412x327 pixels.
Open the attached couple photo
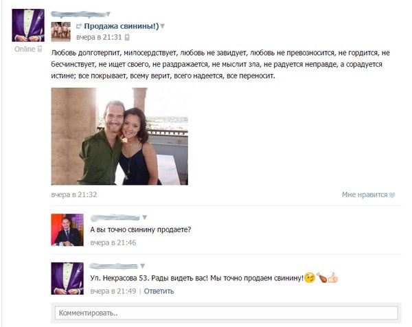(119, 137)
